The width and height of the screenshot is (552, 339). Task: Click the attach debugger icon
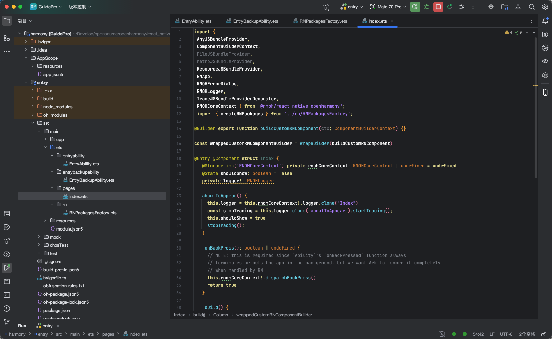point(461,7)
